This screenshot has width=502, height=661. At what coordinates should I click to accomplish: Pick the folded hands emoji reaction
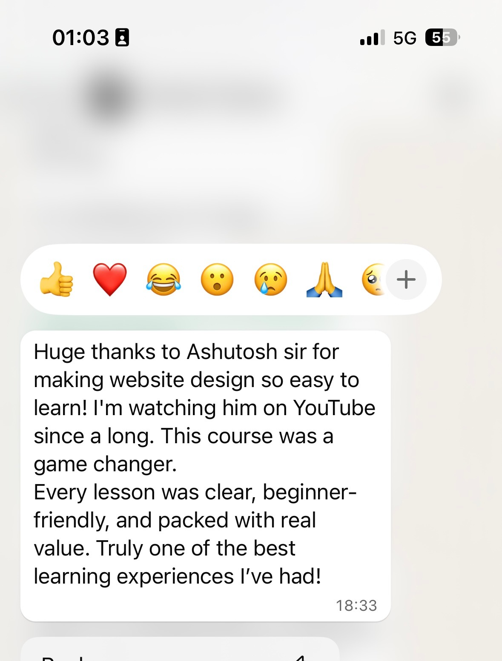[324, 279]
